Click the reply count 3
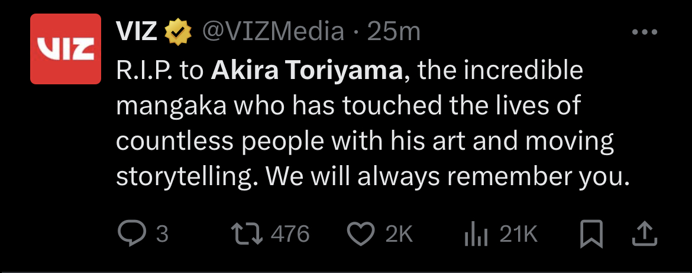Viewport: 692px width, 273px height. (x=163, y=234)
